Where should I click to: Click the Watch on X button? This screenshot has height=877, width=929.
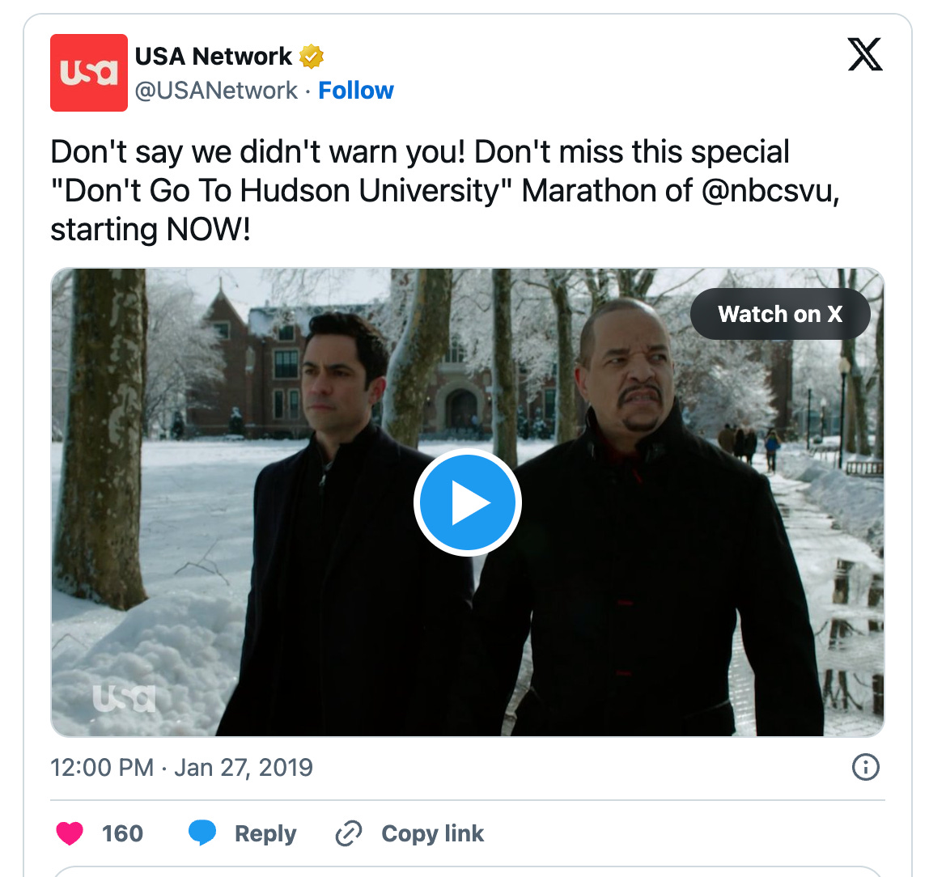(780, 314)
